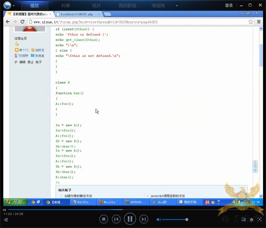Click the 登录 login button

click(x=229, y=5)
